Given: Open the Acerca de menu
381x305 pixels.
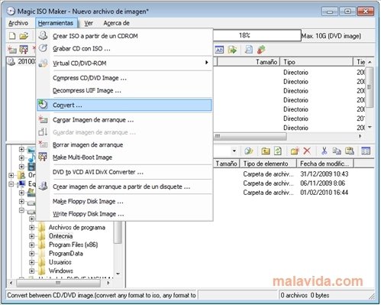Looking at the screenshot, I should point(116,23).
